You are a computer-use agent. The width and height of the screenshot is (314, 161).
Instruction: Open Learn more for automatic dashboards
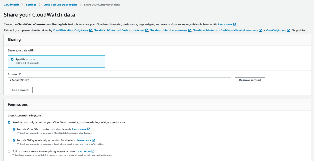79,129
